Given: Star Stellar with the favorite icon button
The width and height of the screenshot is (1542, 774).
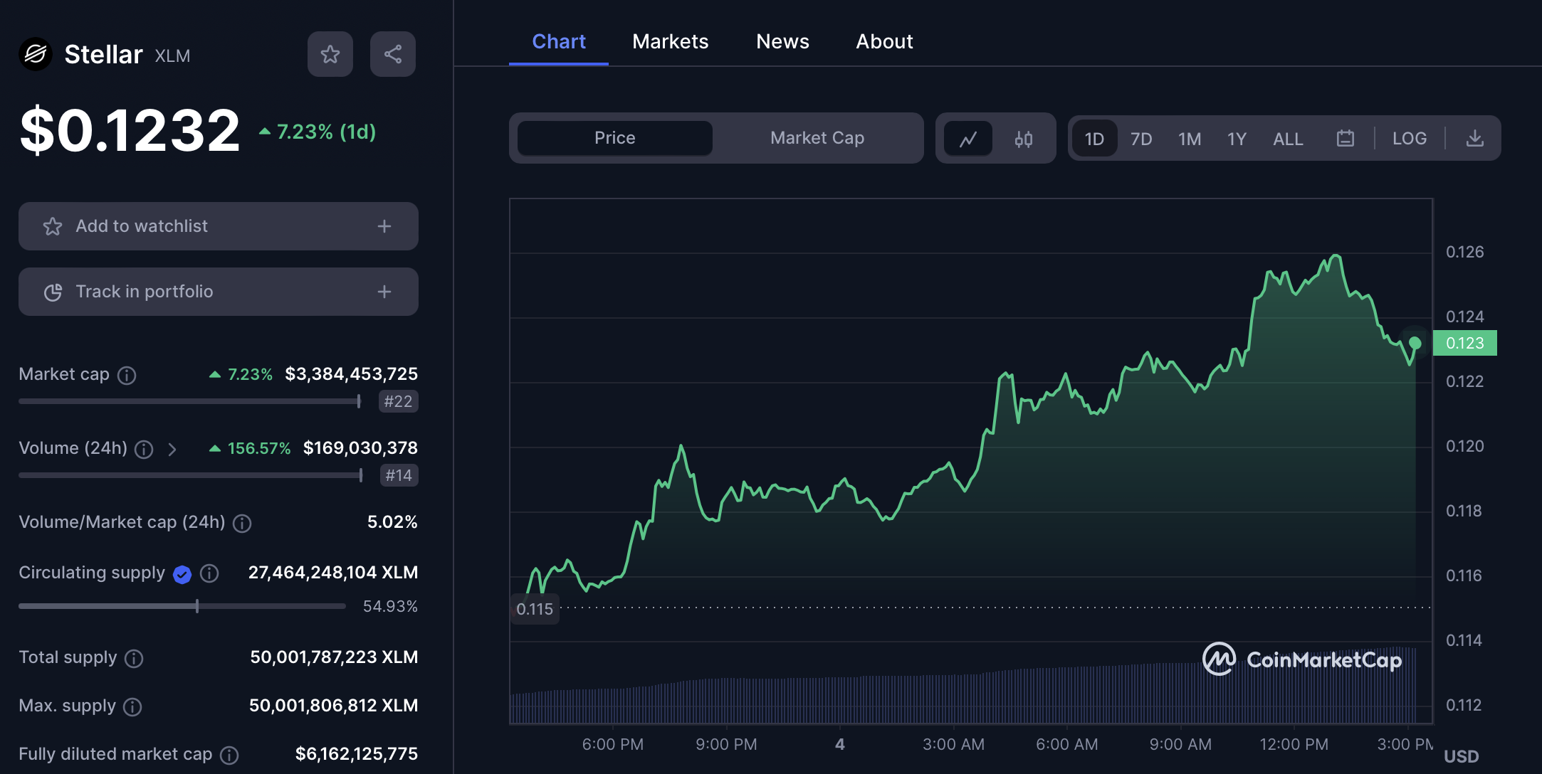Looking at the screenshot, I should (x=330, y=54).
